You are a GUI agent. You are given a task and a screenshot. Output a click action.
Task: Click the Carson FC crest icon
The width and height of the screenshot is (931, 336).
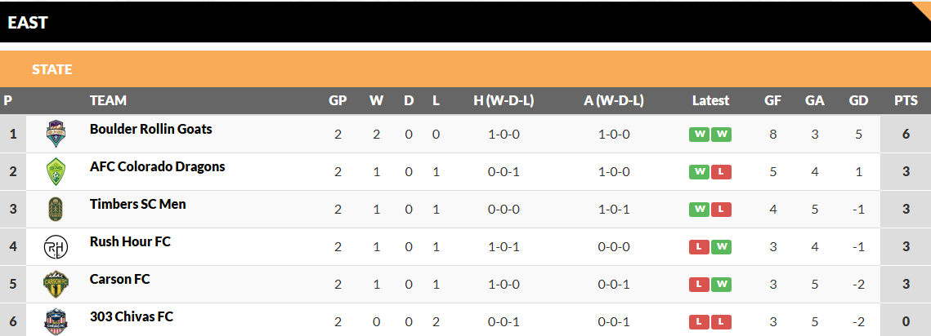56,284
